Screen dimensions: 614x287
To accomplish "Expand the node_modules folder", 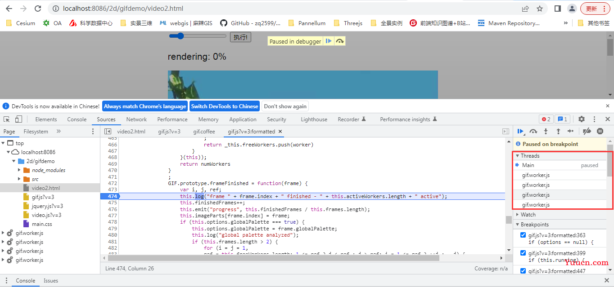I will point(19,170).
